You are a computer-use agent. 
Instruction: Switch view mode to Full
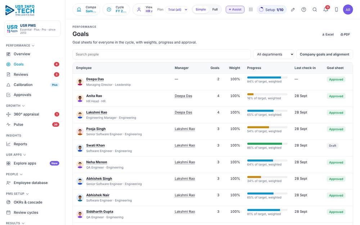215,9
